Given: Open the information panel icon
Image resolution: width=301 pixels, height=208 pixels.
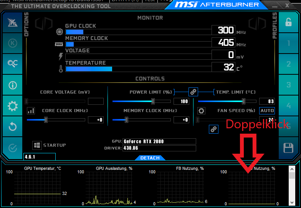Looking at the screenshot, I should (12, 85).
